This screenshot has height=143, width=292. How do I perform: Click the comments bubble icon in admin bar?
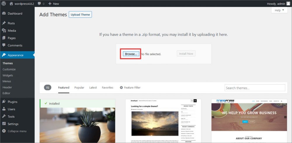tap(39, 4)
